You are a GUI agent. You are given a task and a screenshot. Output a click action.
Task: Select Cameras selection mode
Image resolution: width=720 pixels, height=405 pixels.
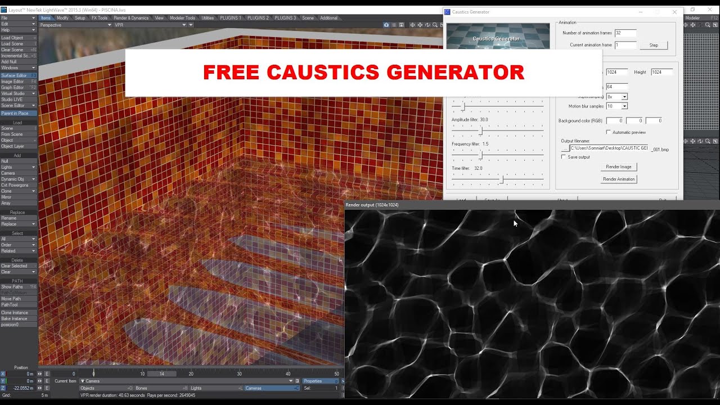(272, 388)
